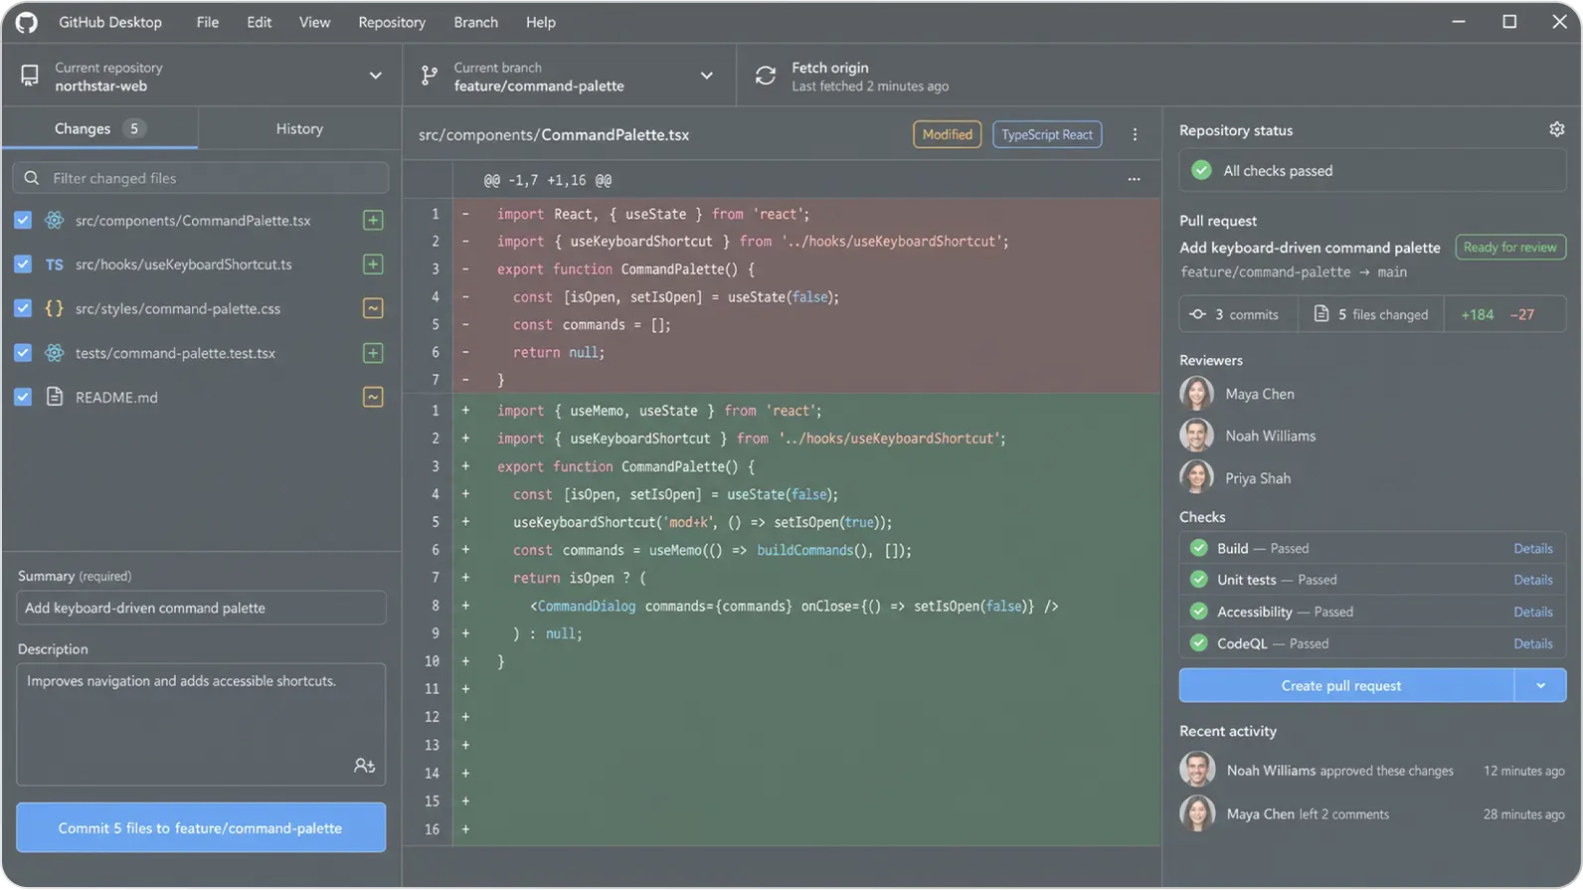Click the commits icon beside 3 commits
This screenshot has width=1583, height=890.
1198,314
